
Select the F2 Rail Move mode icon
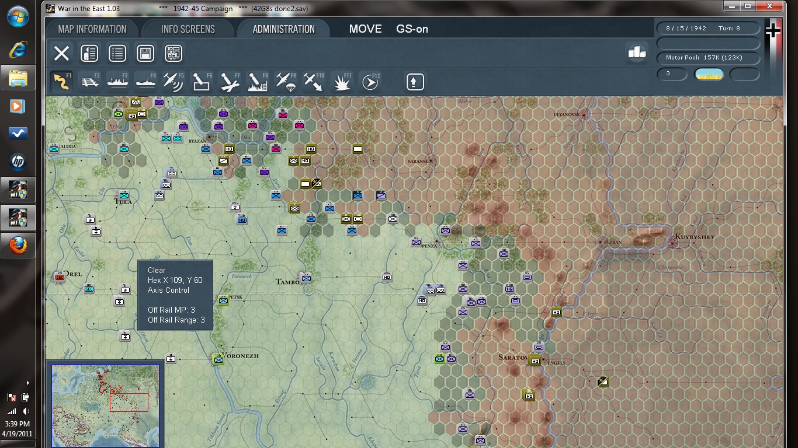(89, 82)
